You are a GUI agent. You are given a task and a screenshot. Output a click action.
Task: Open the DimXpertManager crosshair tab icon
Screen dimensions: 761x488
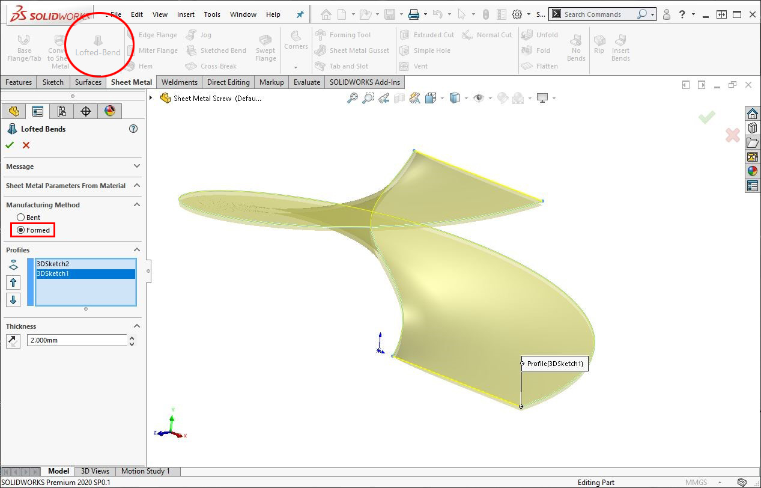[85, 111]
